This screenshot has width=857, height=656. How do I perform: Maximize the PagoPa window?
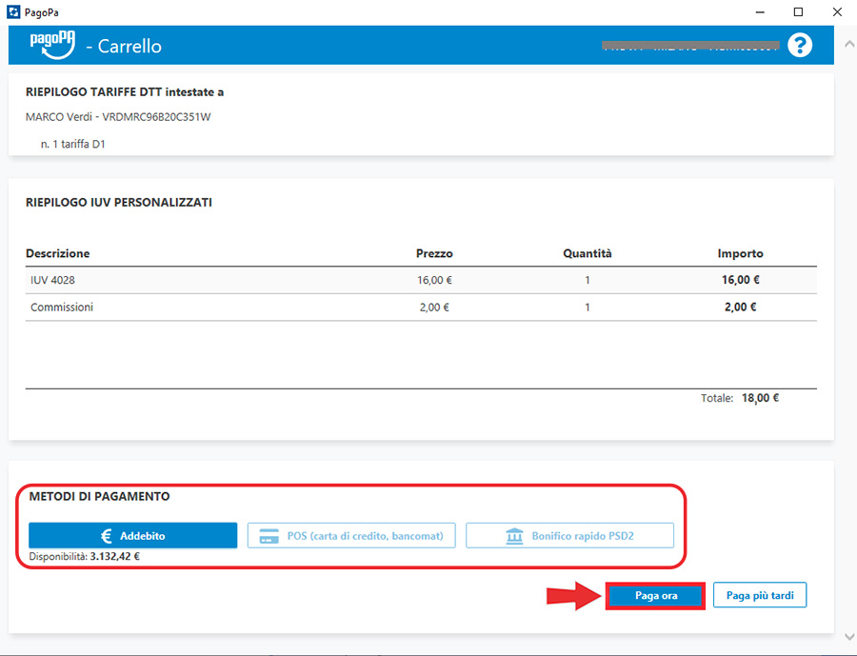(x=798, y=11)
